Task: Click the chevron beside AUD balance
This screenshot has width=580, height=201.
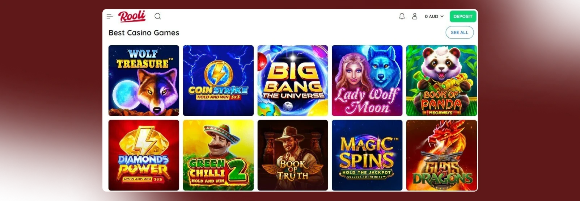Action: pyautogui.click(x=442, y=16)
